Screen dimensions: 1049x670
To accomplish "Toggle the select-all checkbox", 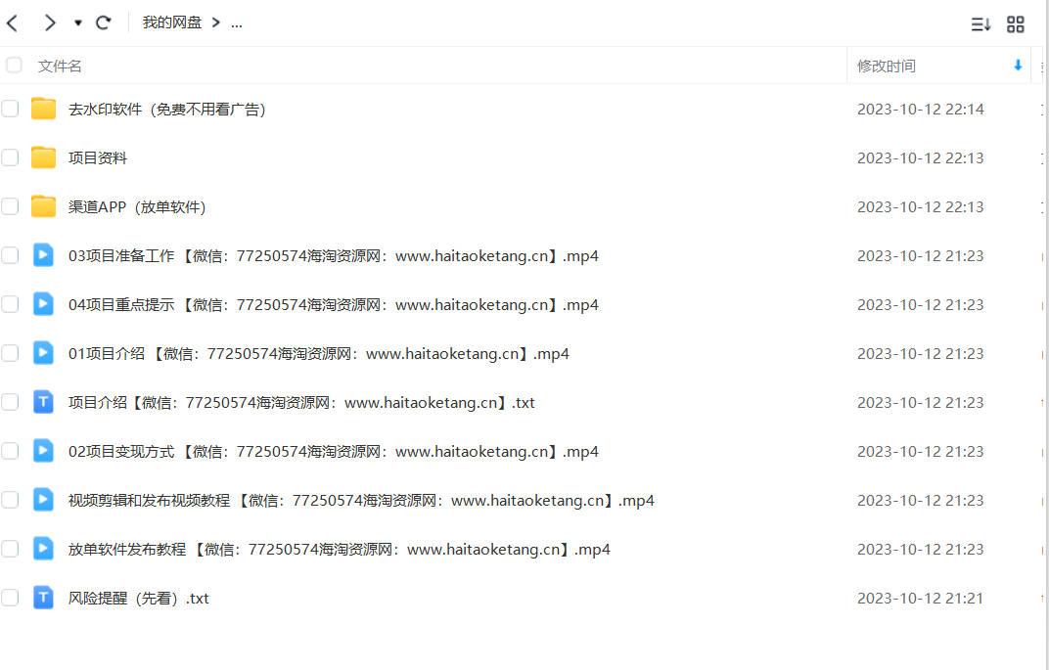I will (14, 66).
